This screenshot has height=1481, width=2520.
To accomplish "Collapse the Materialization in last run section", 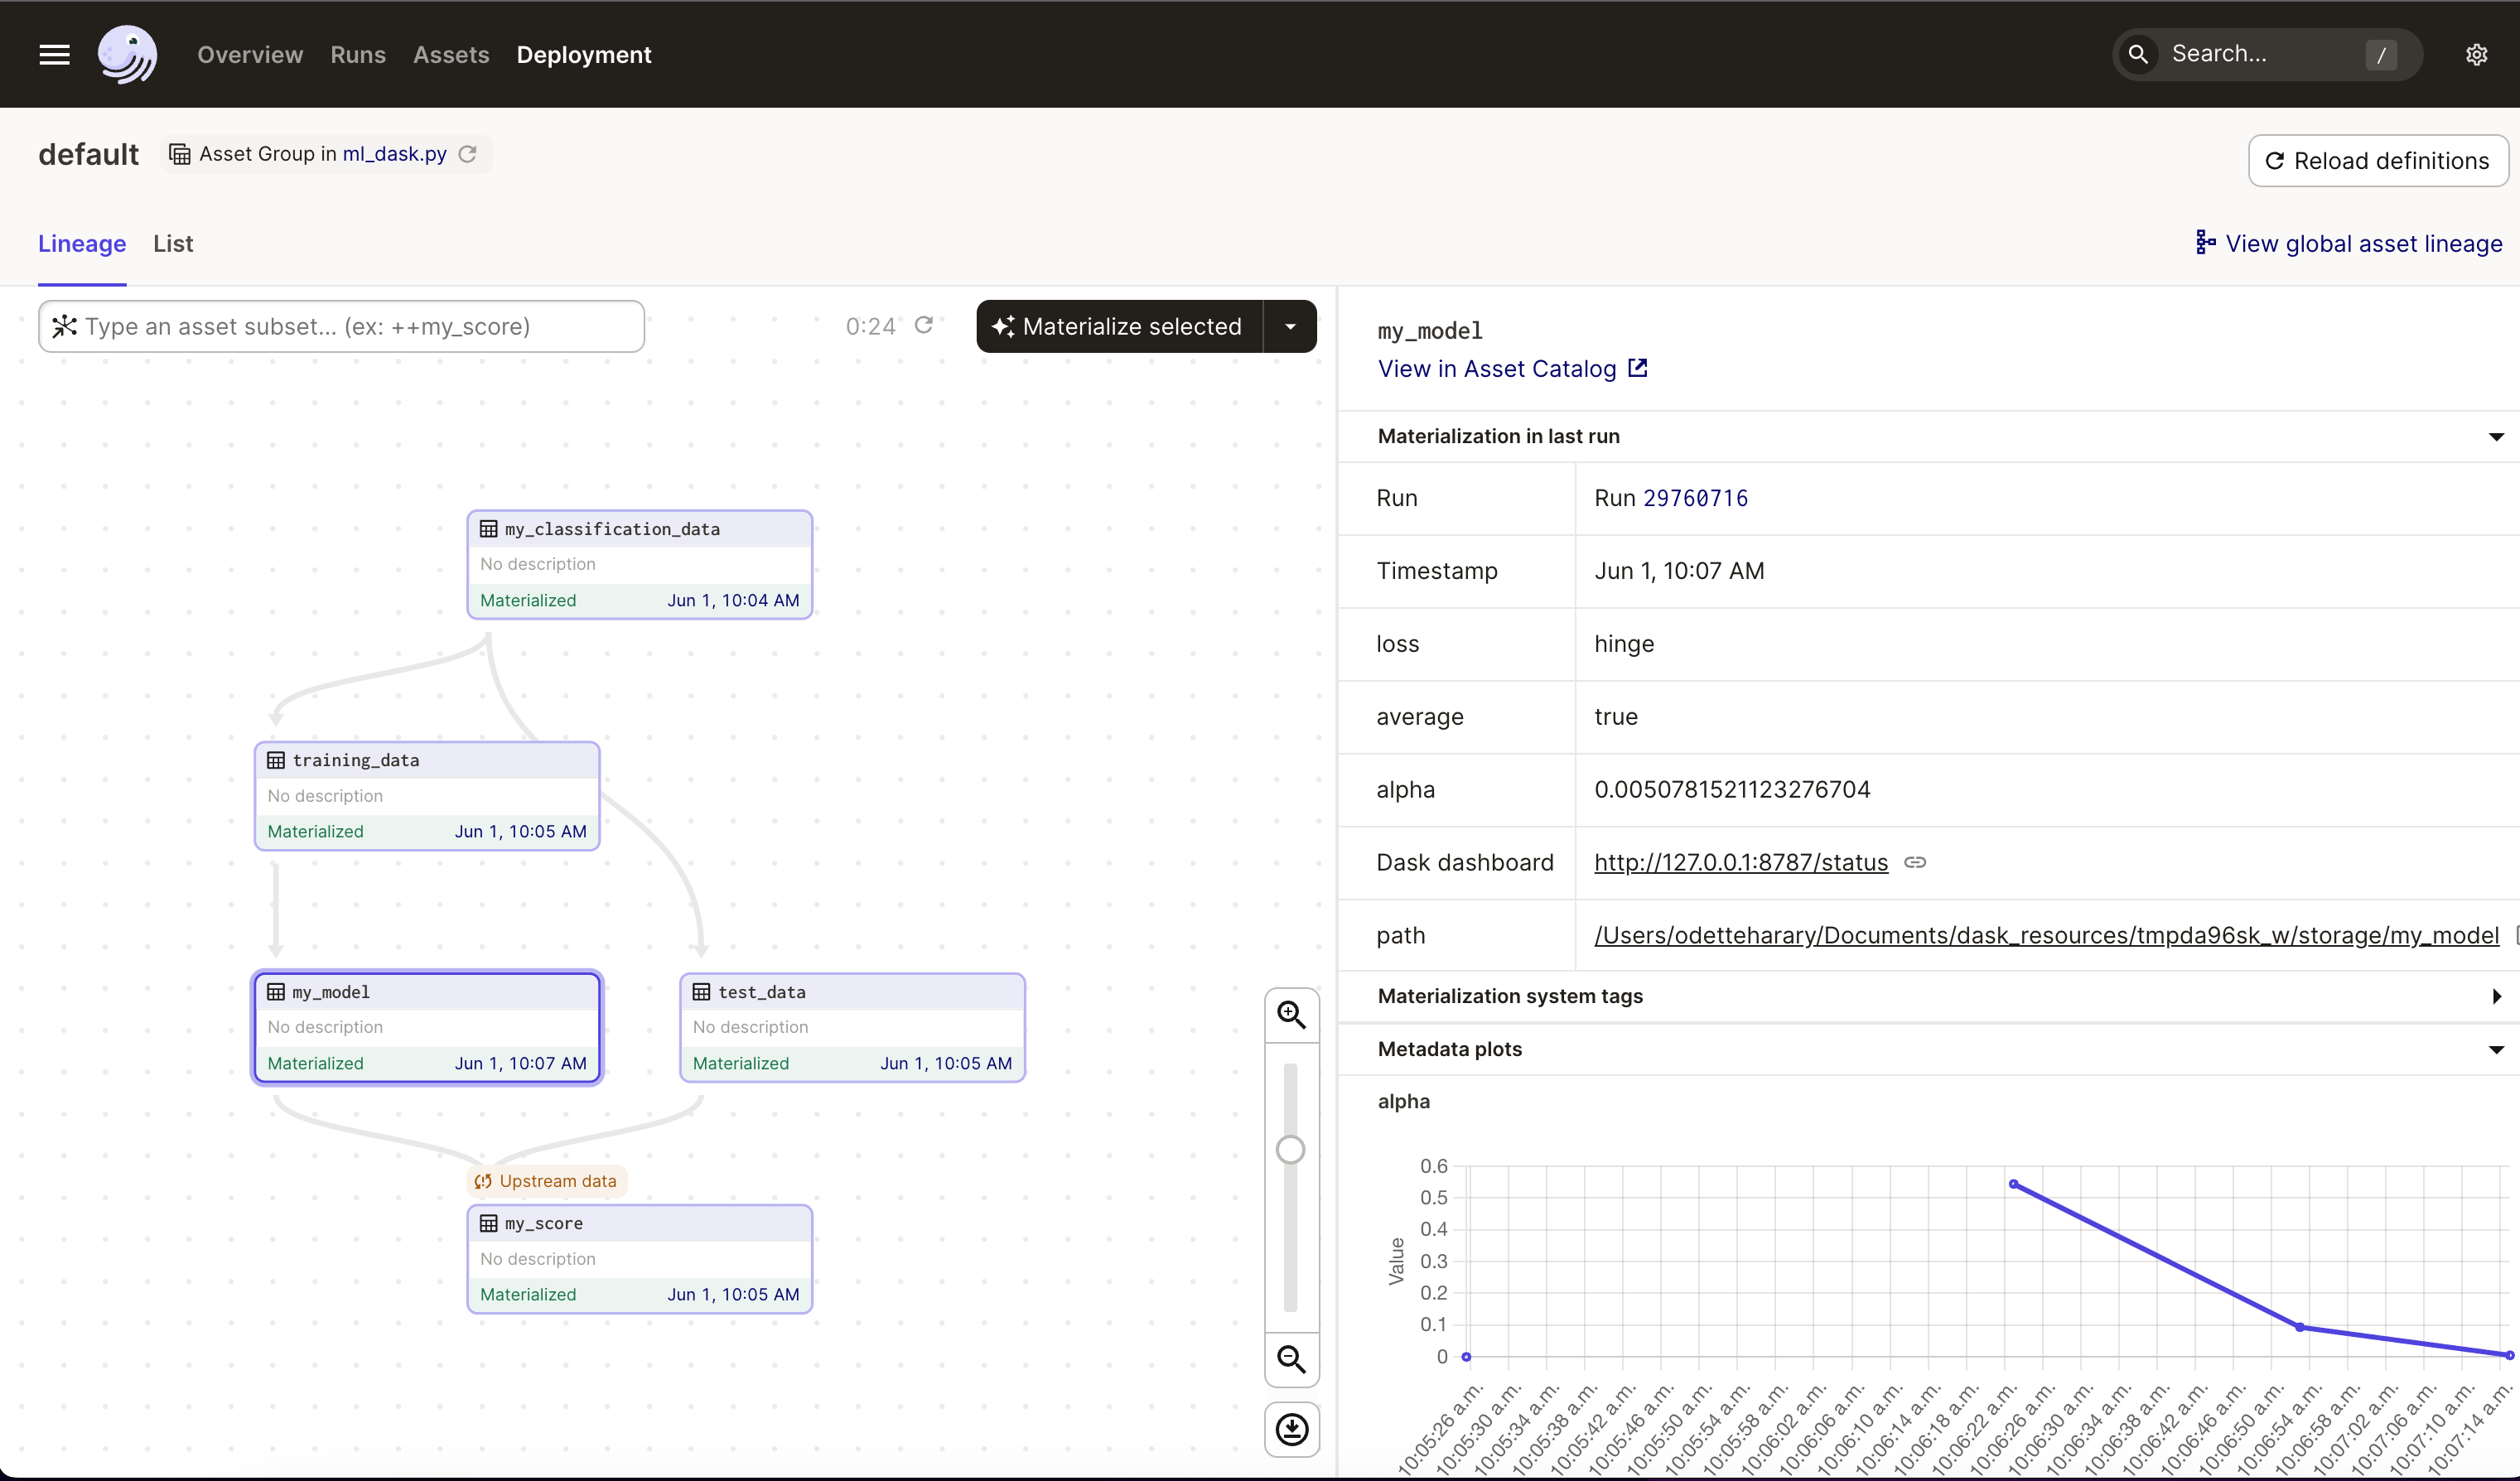I will (x=2496, y=437).
